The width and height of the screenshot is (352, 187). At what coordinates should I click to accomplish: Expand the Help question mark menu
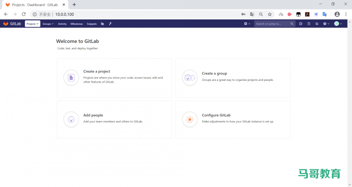pos(326,23)
